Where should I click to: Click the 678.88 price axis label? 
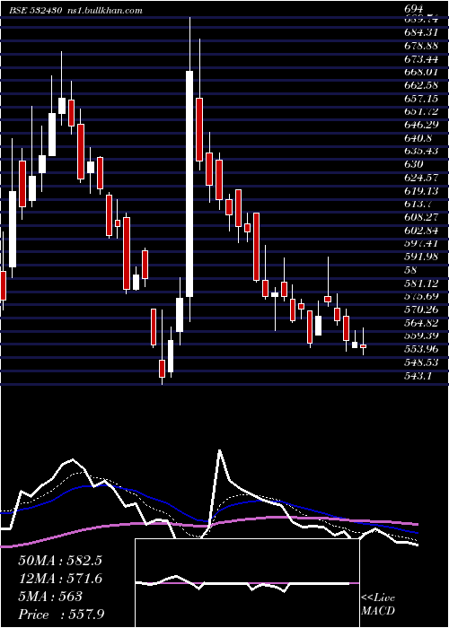click(x=421, y=45)
